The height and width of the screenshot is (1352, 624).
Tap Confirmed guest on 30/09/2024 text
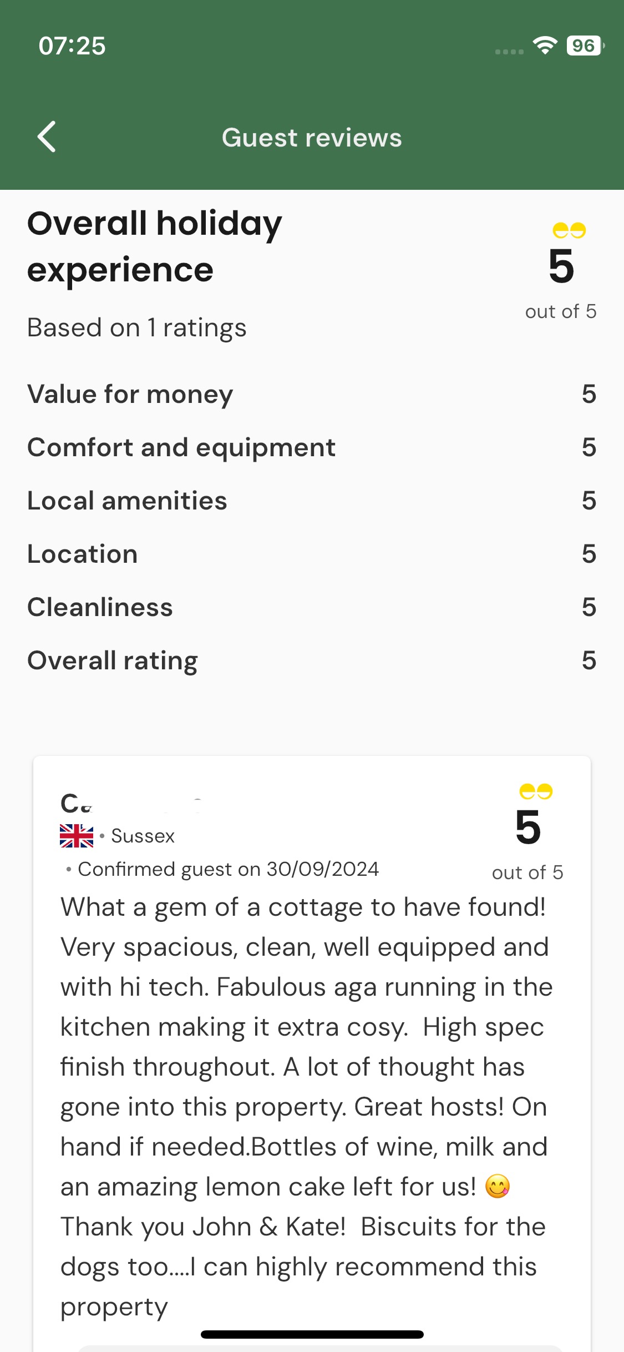(228, 869)
